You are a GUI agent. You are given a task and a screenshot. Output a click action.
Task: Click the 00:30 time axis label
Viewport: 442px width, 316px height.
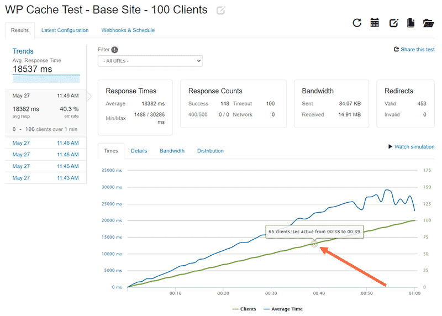[x=271, y=293]
